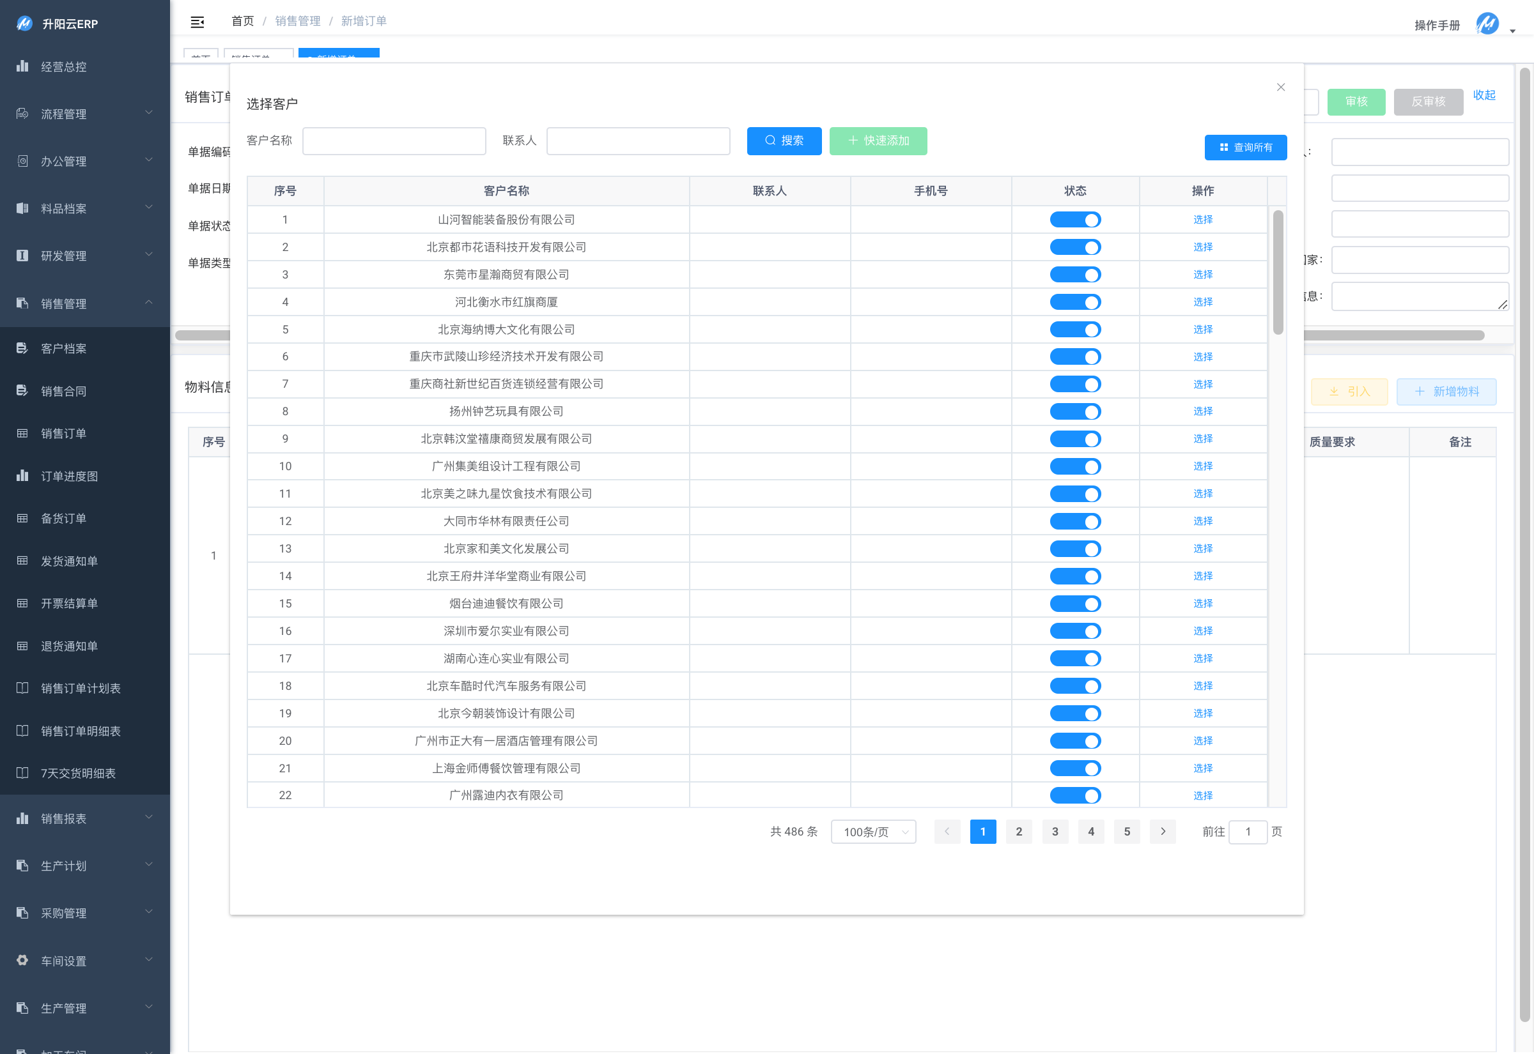Click the 升阳云ERP logo icon
Viewport: 1534px width, 1054px height.
click(24, 24)
